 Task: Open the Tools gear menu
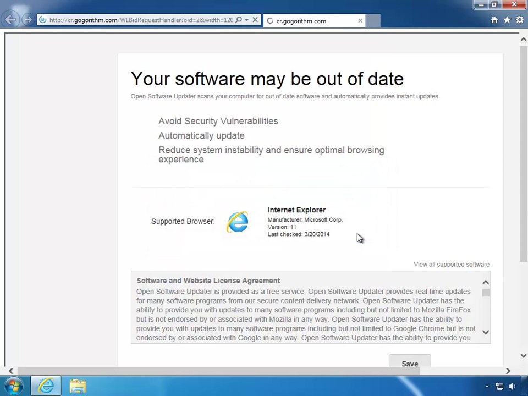click(x=520, y=20)
